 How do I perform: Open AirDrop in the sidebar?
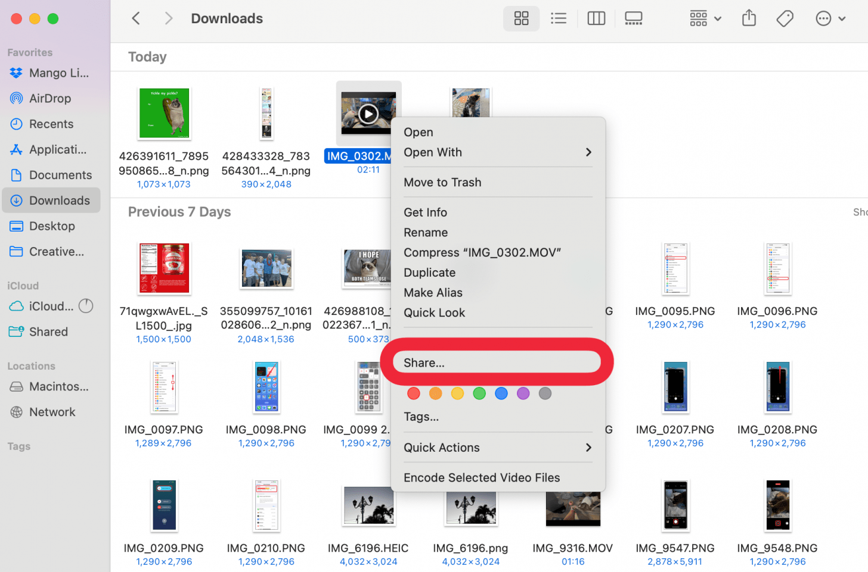tap(50, 98)
